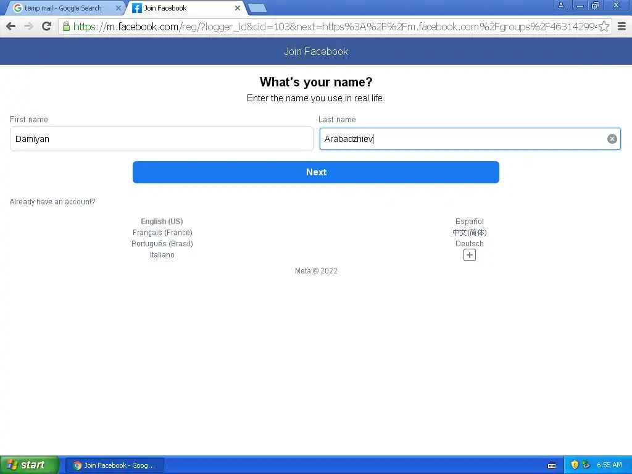Select the Join Facebook tab
The height and width of the screenshot is (474, 632).
(185, 8)
